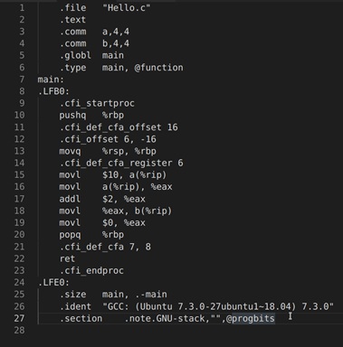Screen dimensions: 343x347
Task: Click the ret instruction
Action: (67, 258)
